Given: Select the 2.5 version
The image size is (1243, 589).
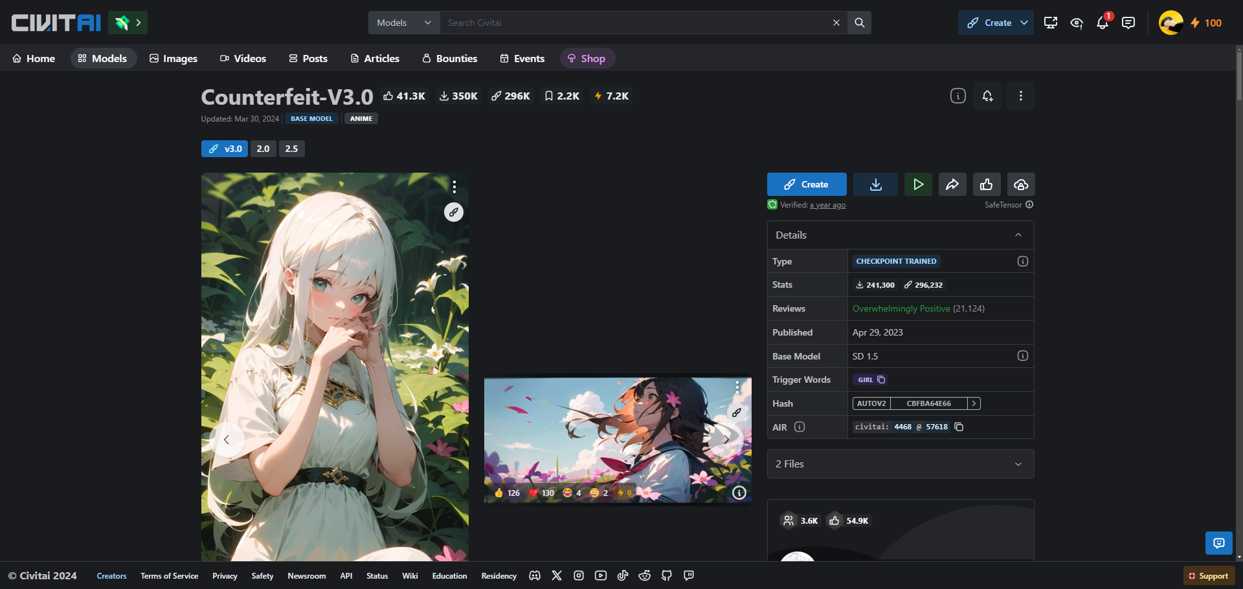Looking at the screenshot, I should coord(291,149).
